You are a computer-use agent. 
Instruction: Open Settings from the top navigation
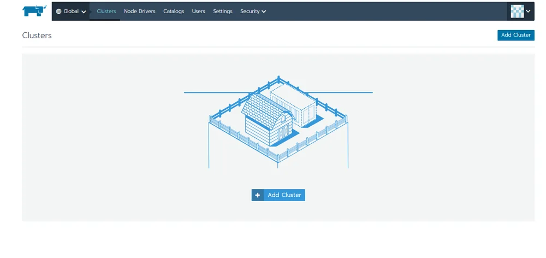(x=223, y=11)
